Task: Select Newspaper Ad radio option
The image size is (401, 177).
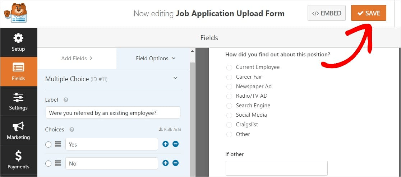Action: pyautogui.click(x=229, y=87)
